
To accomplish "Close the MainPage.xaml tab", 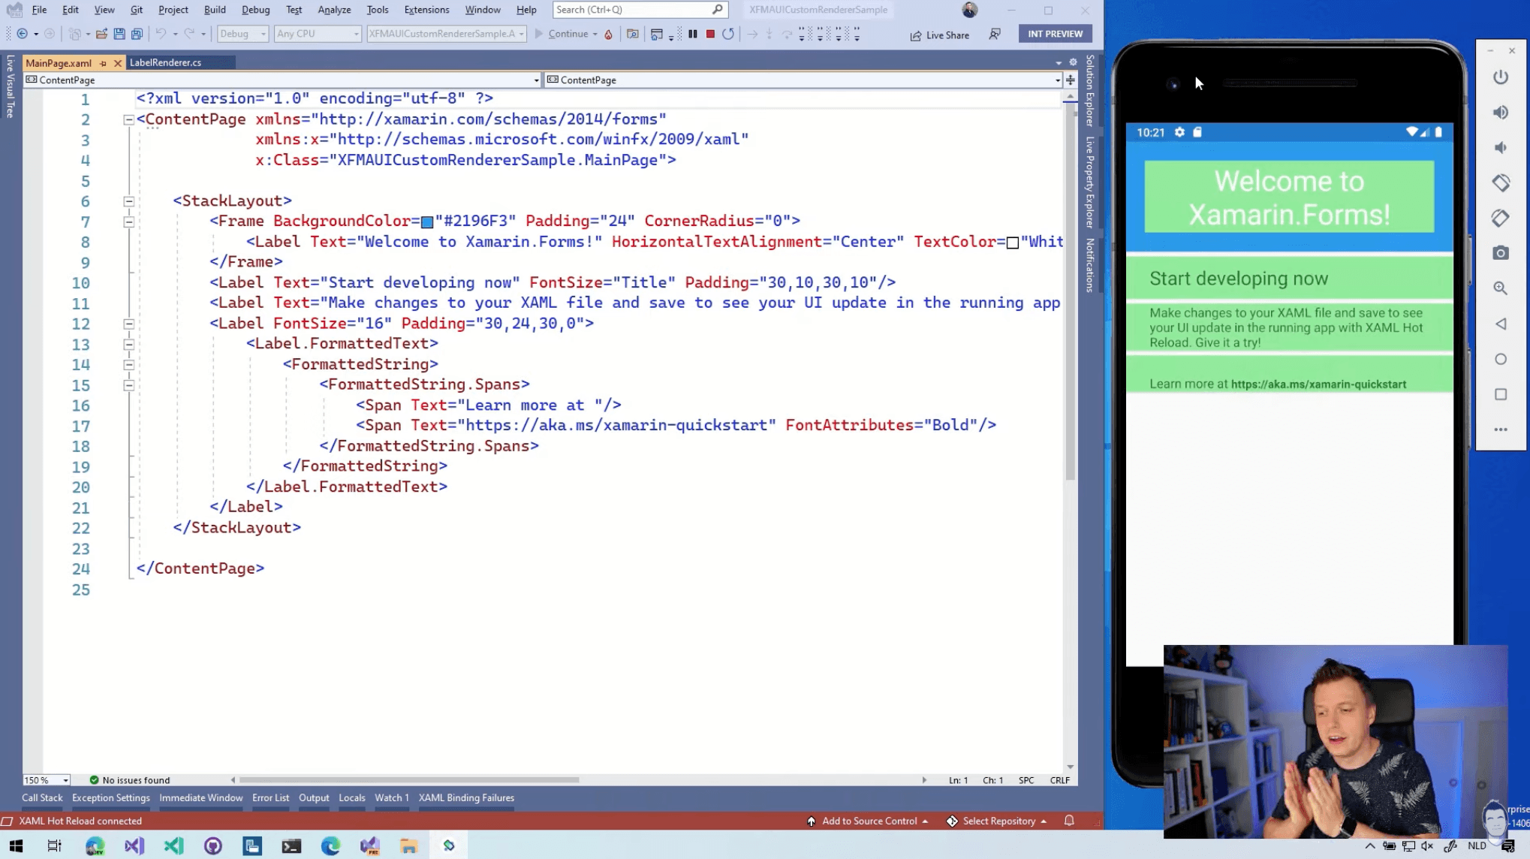I will [117, 63].
